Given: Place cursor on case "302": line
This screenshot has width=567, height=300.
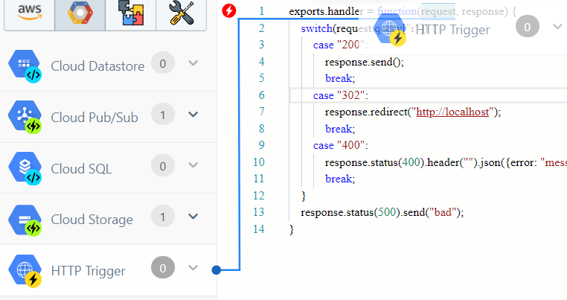Looking at the screenshot, I should (341, 95).
